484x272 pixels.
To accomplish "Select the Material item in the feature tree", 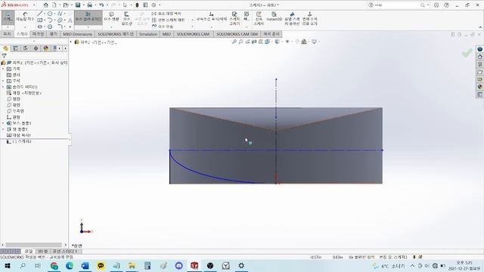I will (24, 93).
